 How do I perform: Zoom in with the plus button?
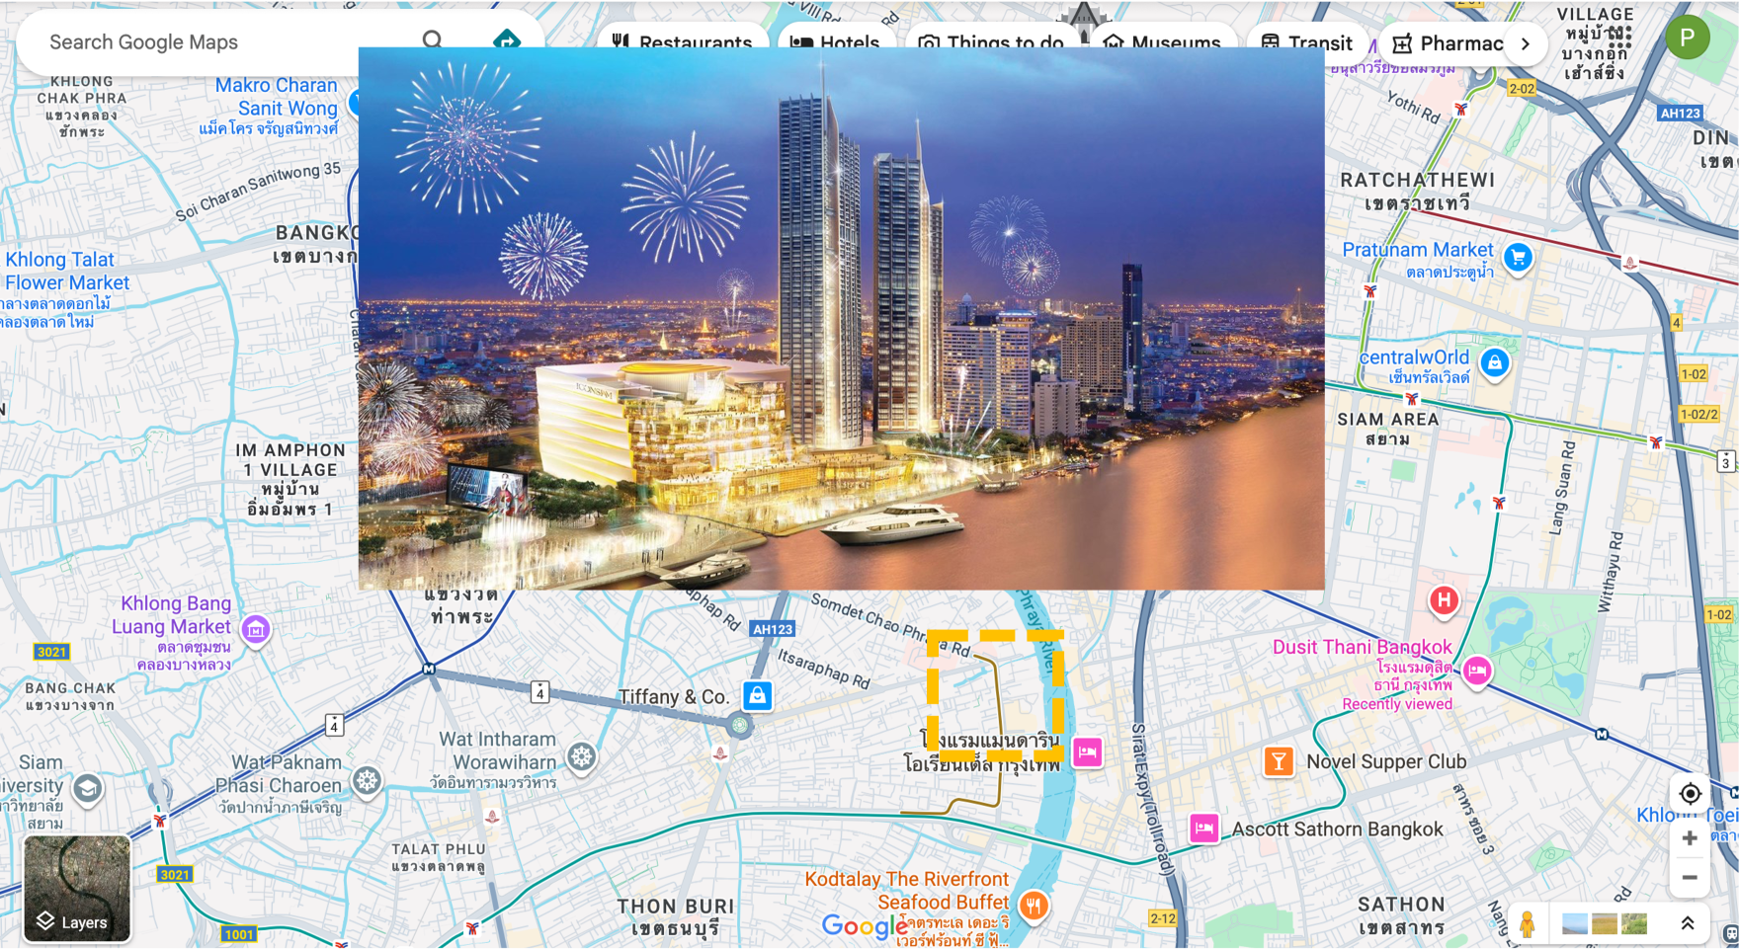(1690, 838)
